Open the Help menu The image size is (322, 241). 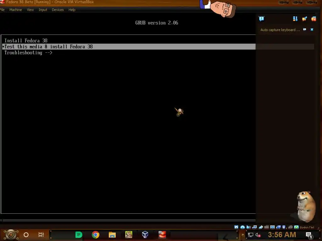tap(72, 10)
